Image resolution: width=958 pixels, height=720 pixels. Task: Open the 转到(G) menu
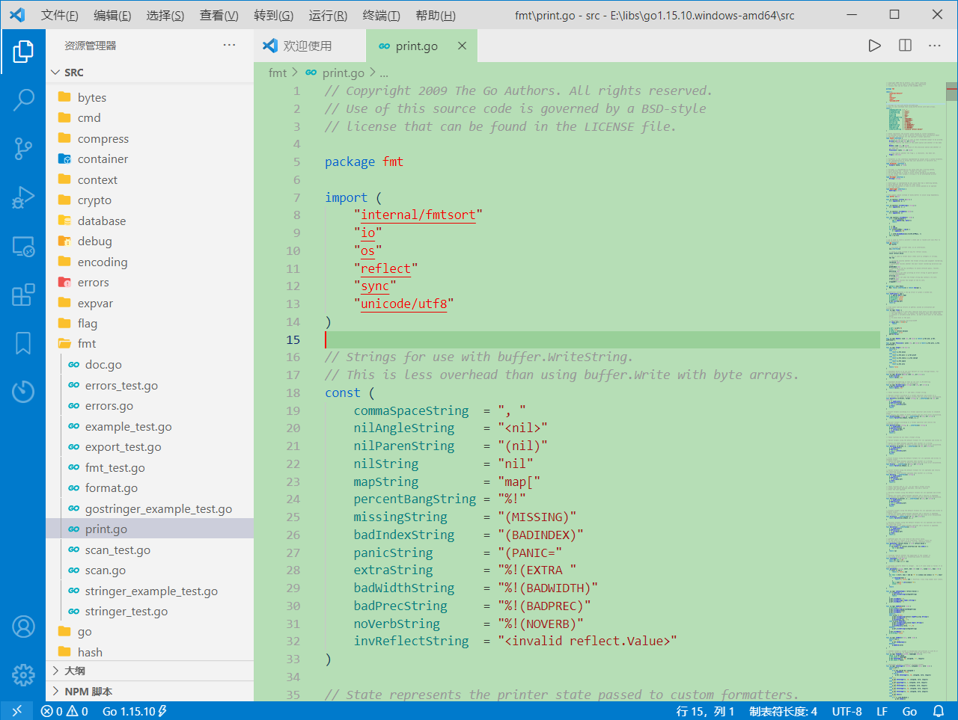coord(273,15)
